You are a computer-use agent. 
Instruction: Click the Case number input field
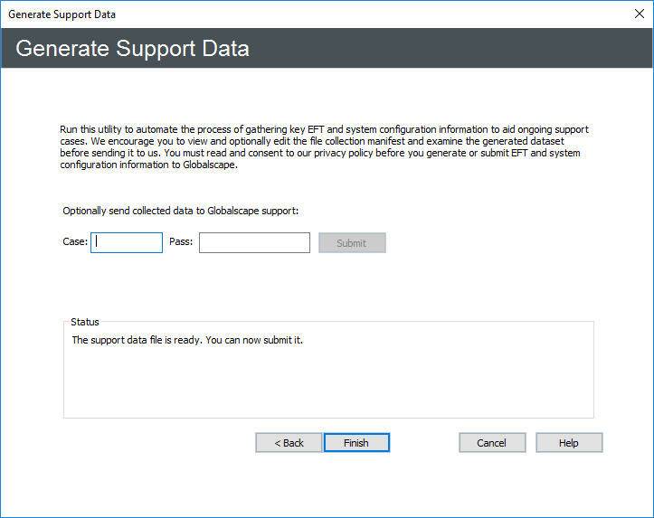(x=127, y=242)
